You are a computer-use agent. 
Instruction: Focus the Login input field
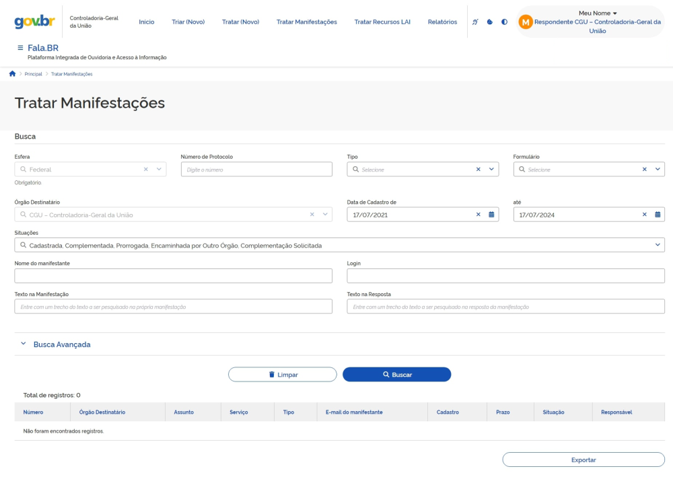pos(505,276)
